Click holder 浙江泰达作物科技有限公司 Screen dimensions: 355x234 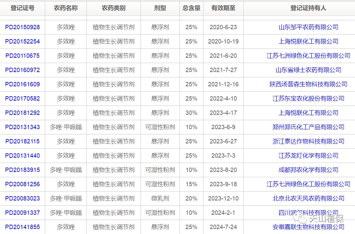click(x=308, y=141)
